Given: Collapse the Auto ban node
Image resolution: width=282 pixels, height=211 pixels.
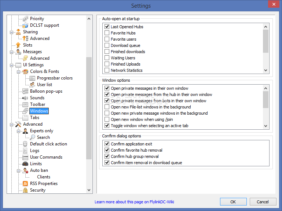Looking at the screenshot, I should (19, 171).
